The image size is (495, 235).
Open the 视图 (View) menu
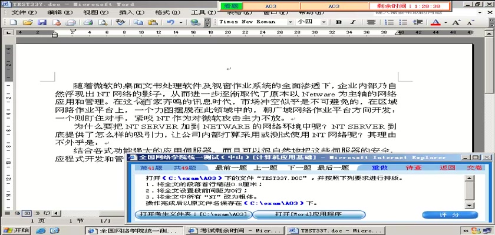95,12
